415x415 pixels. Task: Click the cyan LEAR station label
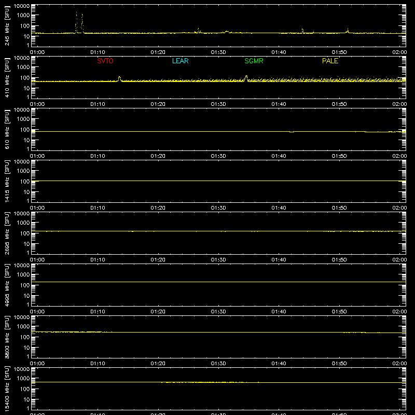[x=180, y=61]
